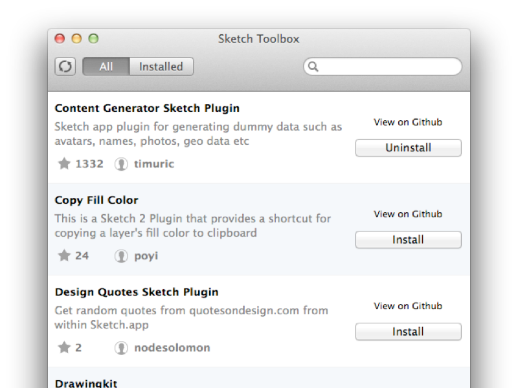Uninstall the Content Generator Sketch Plugin

click(409, 148)
